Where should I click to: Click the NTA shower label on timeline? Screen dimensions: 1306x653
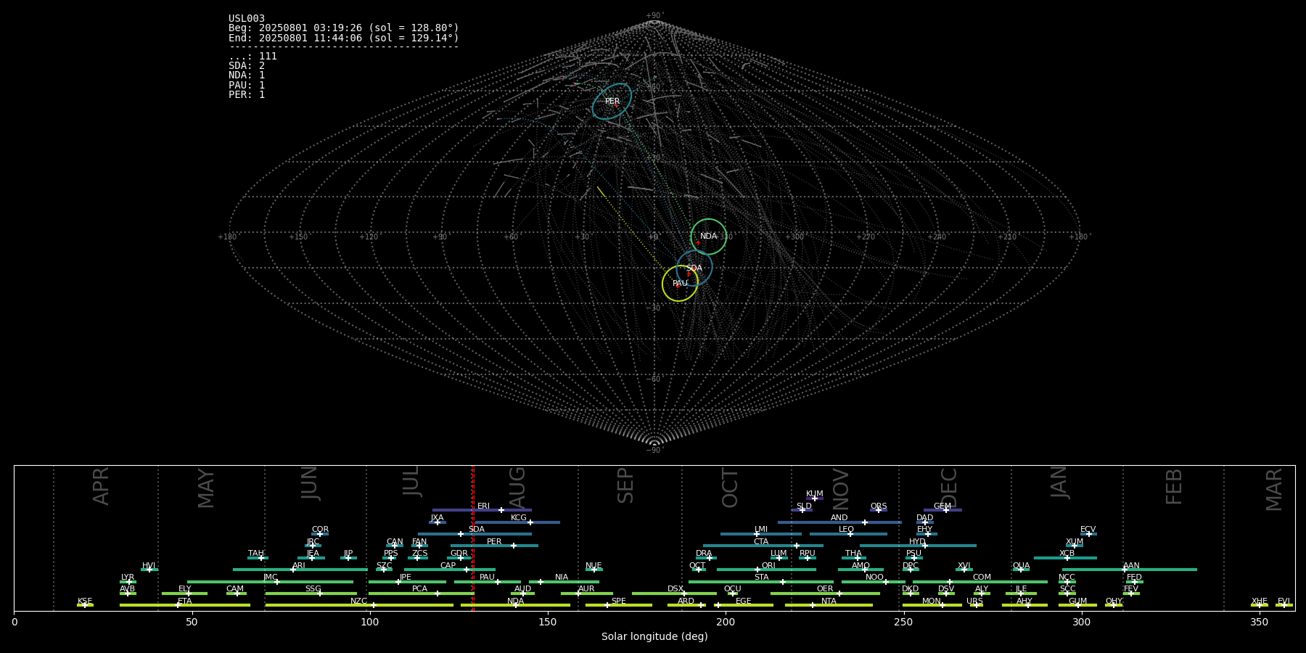pyautogui.click(x=829, y=601)
